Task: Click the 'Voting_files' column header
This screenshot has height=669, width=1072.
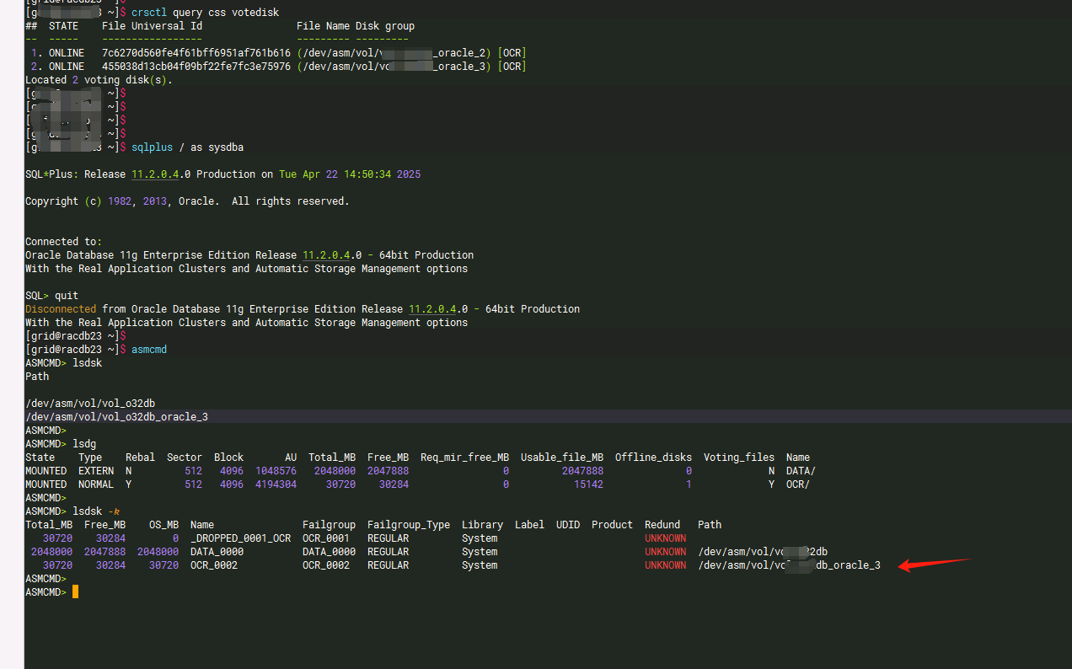Action: point(739,458)
